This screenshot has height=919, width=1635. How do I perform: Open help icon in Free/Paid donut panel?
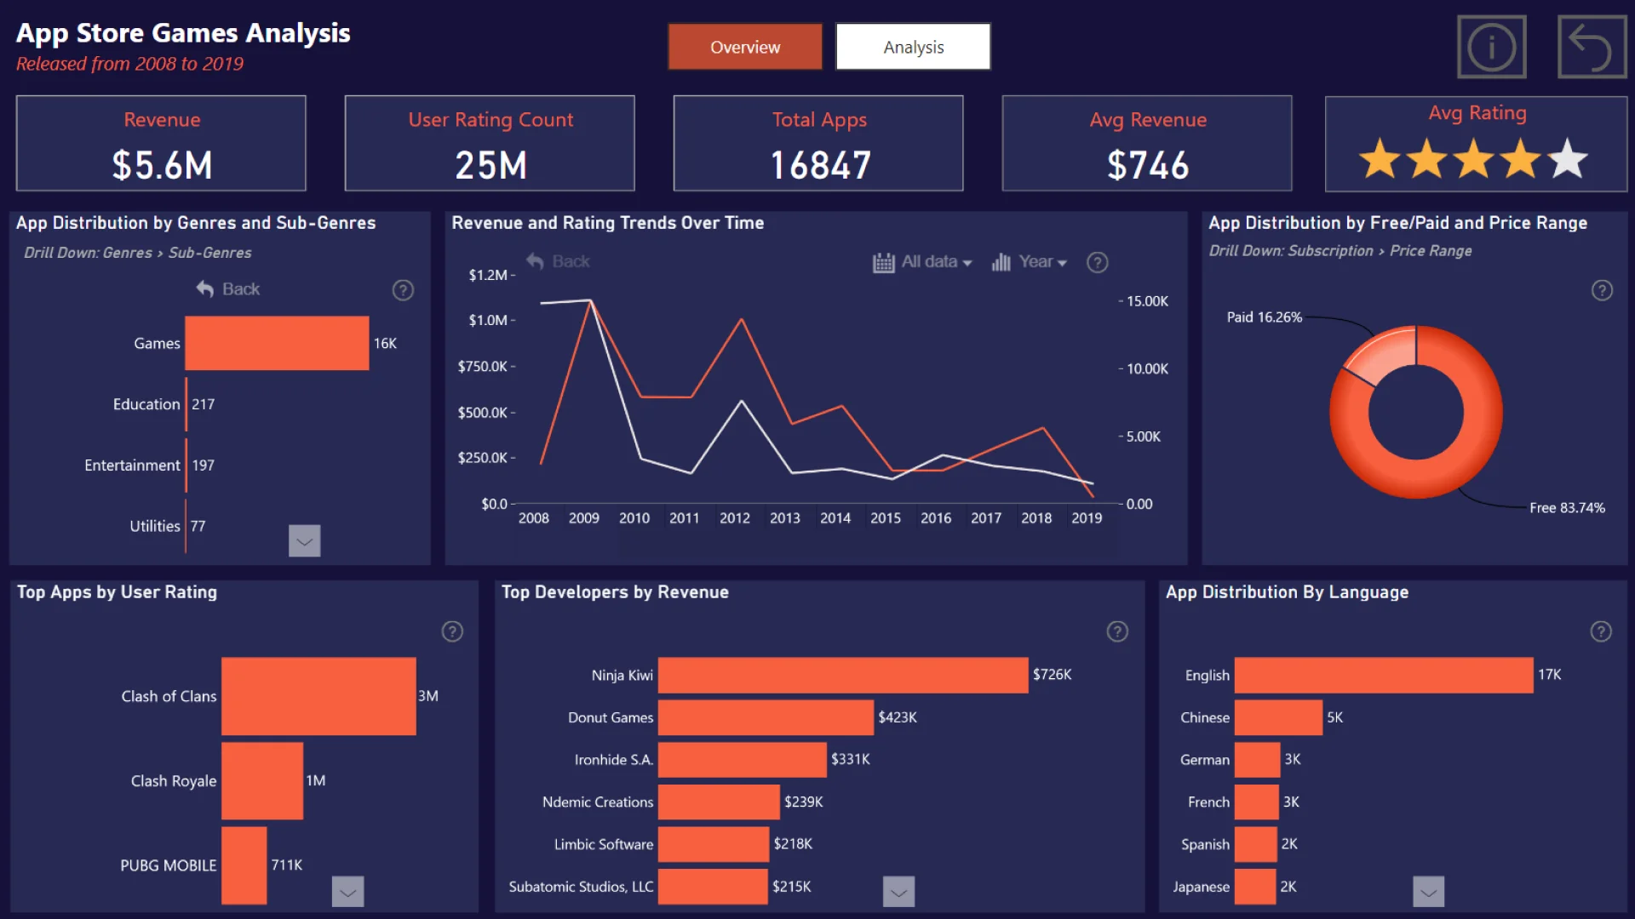(1602, 290)
